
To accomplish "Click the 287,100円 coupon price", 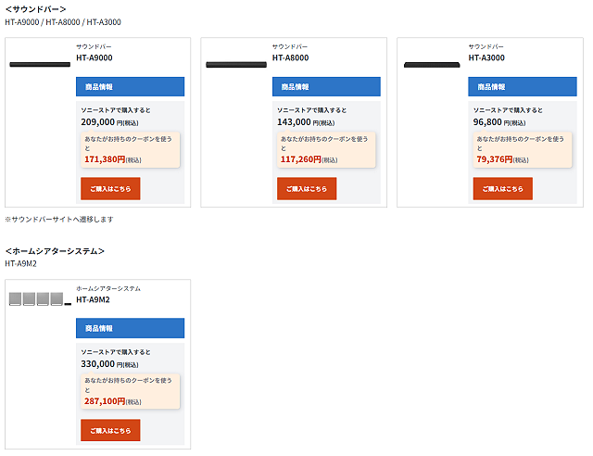I will [105, 401].
